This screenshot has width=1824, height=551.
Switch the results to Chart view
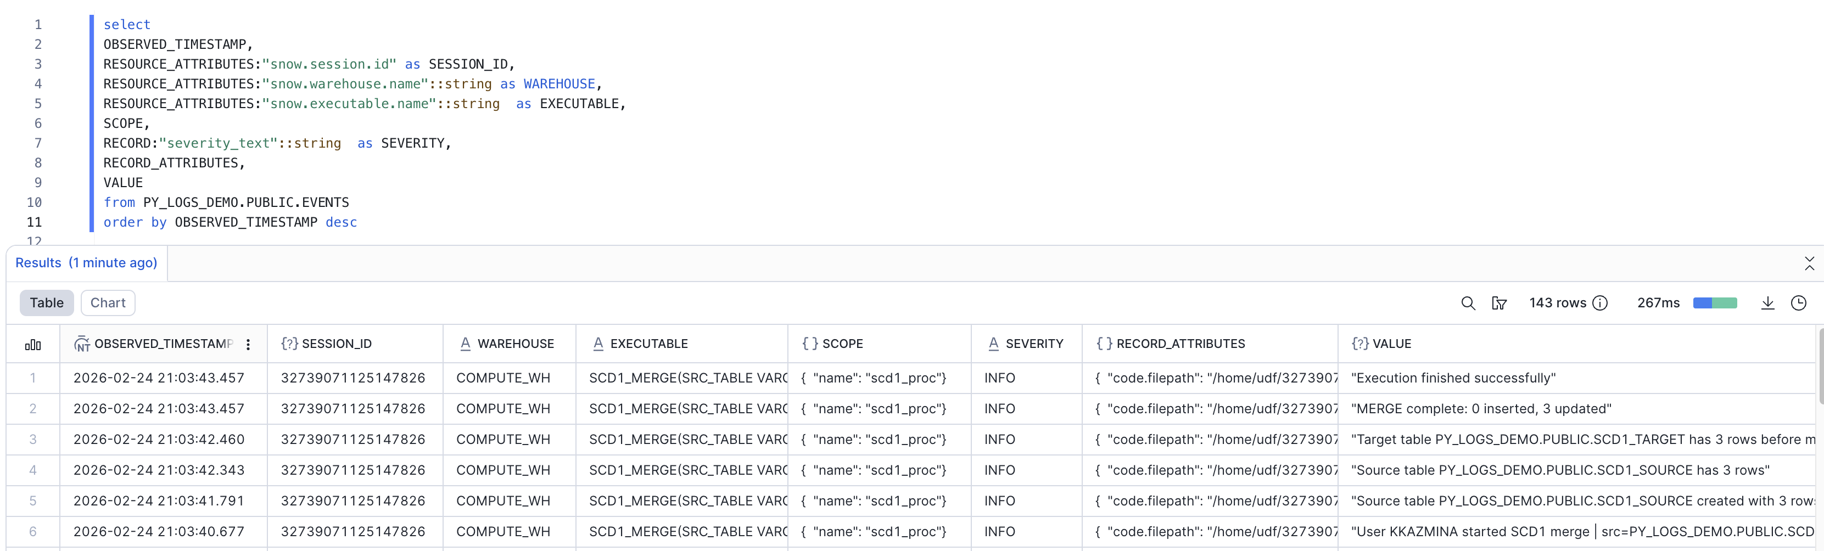pos(108,302)
